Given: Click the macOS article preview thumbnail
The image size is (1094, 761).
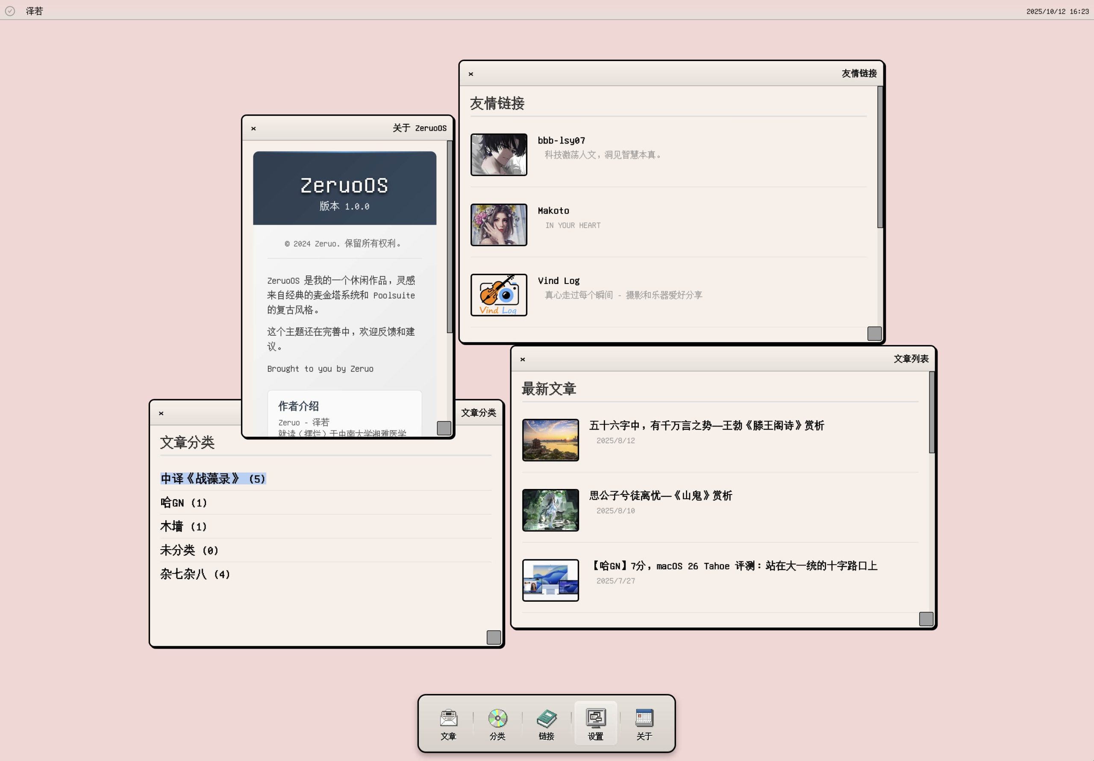Looking at the screenshot, I should [x=550, y=580].
